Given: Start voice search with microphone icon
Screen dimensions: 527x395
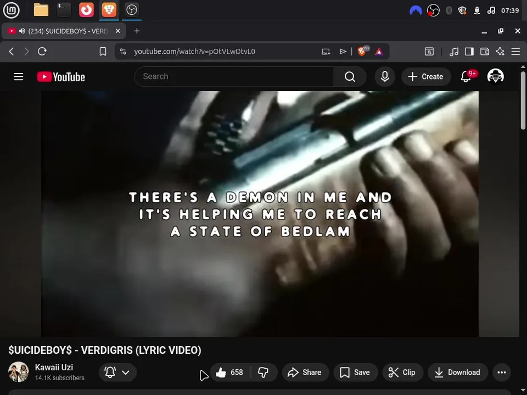Looking at the screenshot, I should (385, 77).
